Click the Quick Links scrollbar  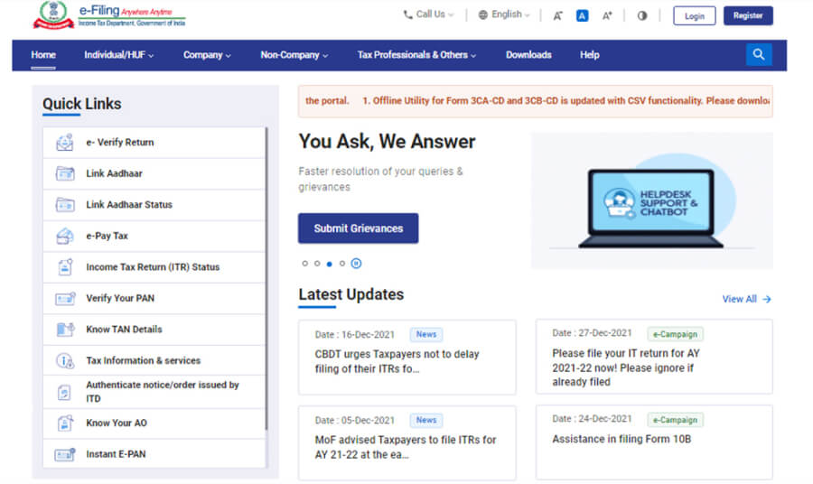click(x=266, y=280)
